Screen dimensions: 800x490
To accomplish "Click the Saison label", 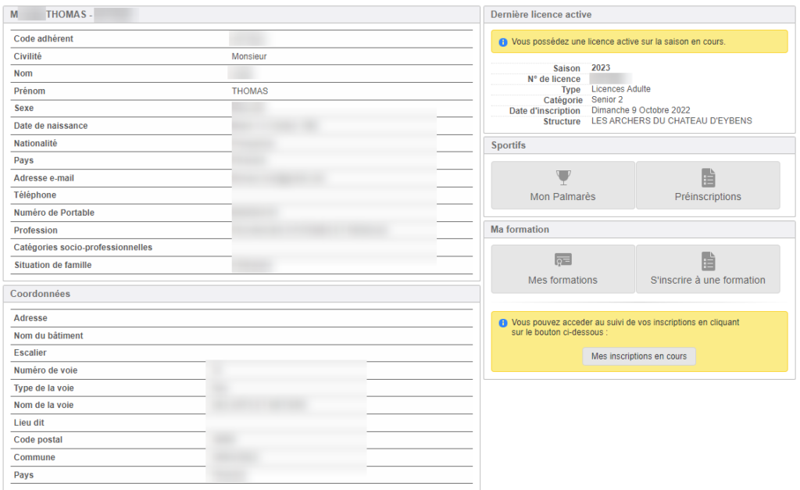I will (567, 69).
